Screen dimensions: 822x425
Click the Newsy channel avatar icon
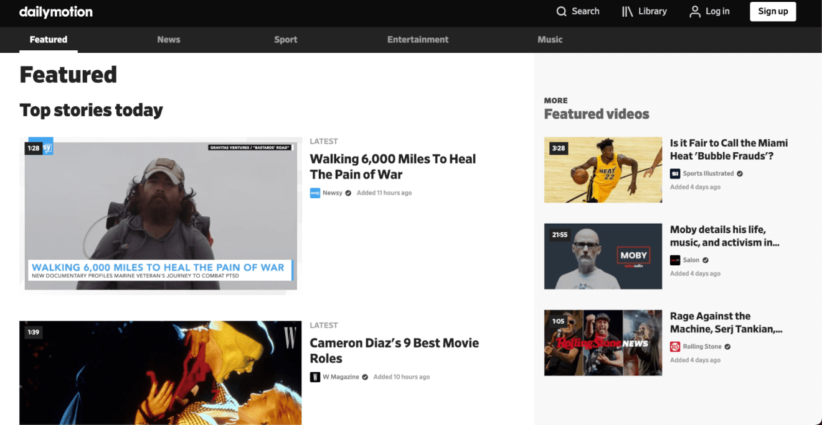[315, 193]
